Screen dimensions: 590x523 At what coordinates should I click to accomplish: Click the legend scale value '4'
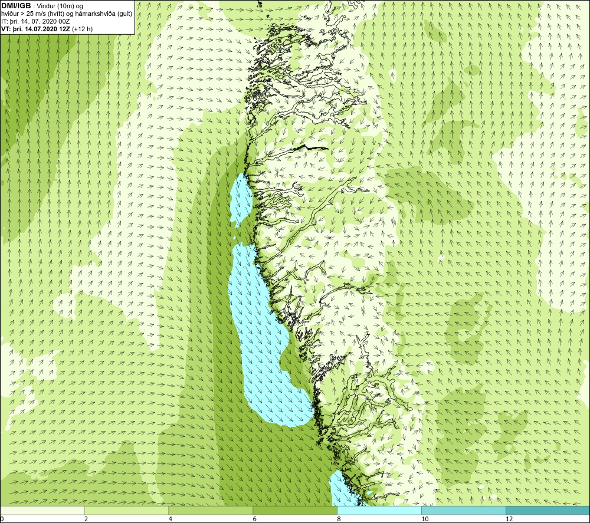(x=171, y=519)
